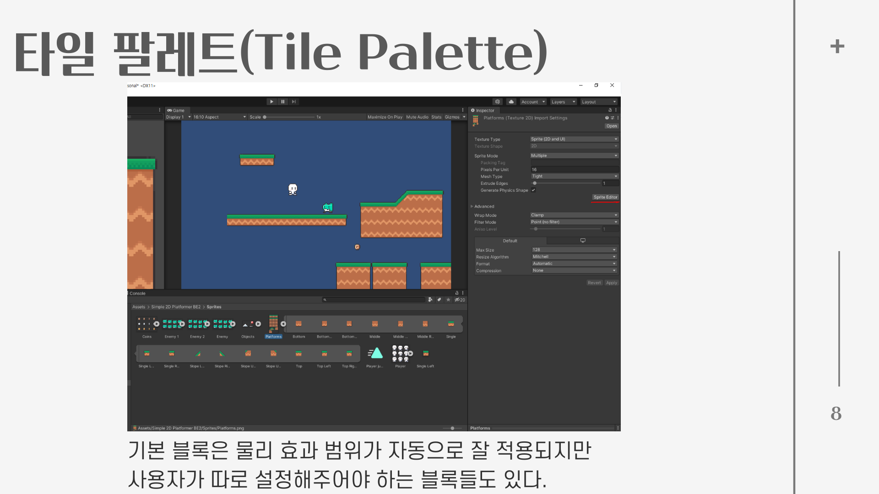Image resolution: width=879 pixels, height=494 pixels.
Task: Click the Open button in Inspector
Action: (612, 126)
